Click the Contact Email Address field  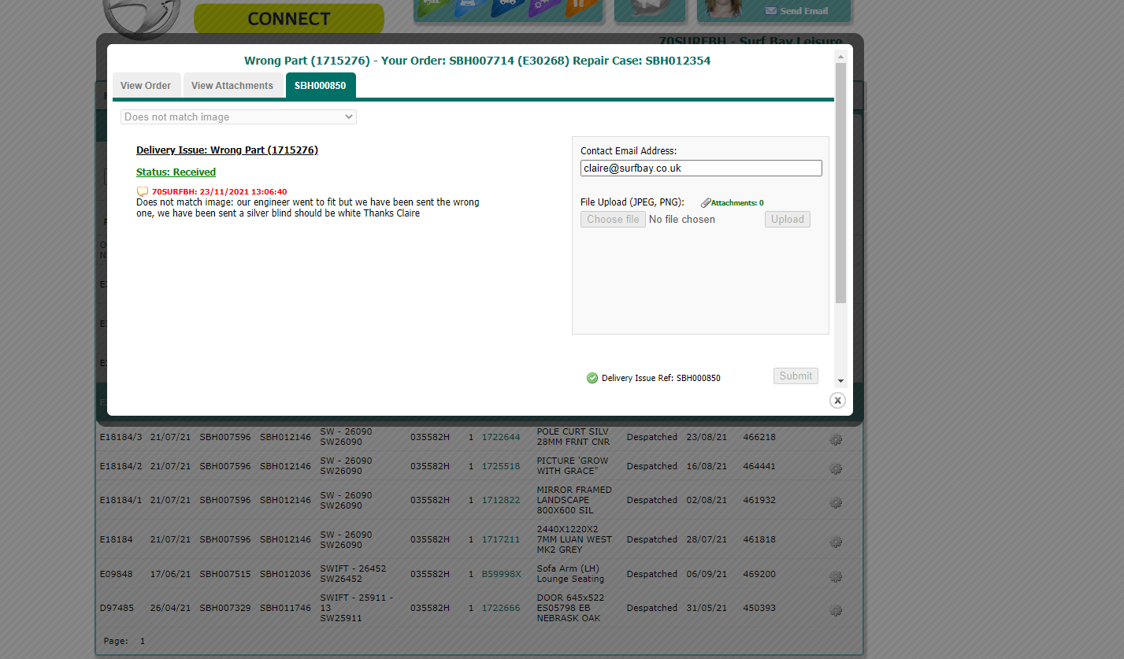pos(700,168)
